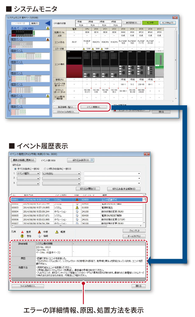Select the いずれかの条件に一致(O) radio button

(x=45, y=169)
